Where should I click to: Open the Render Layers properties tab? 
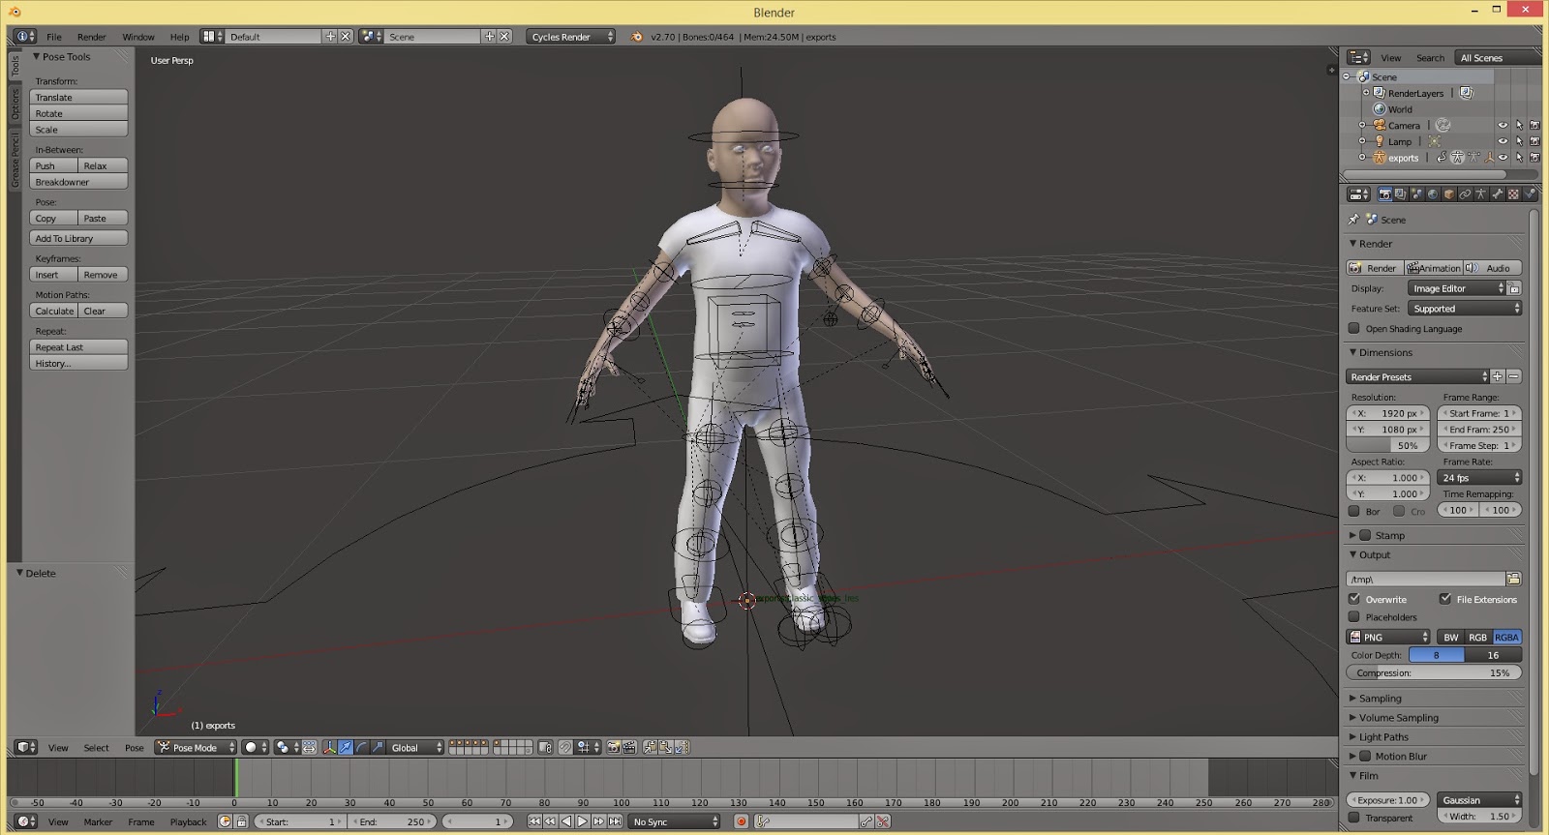tap(1400, 194)
